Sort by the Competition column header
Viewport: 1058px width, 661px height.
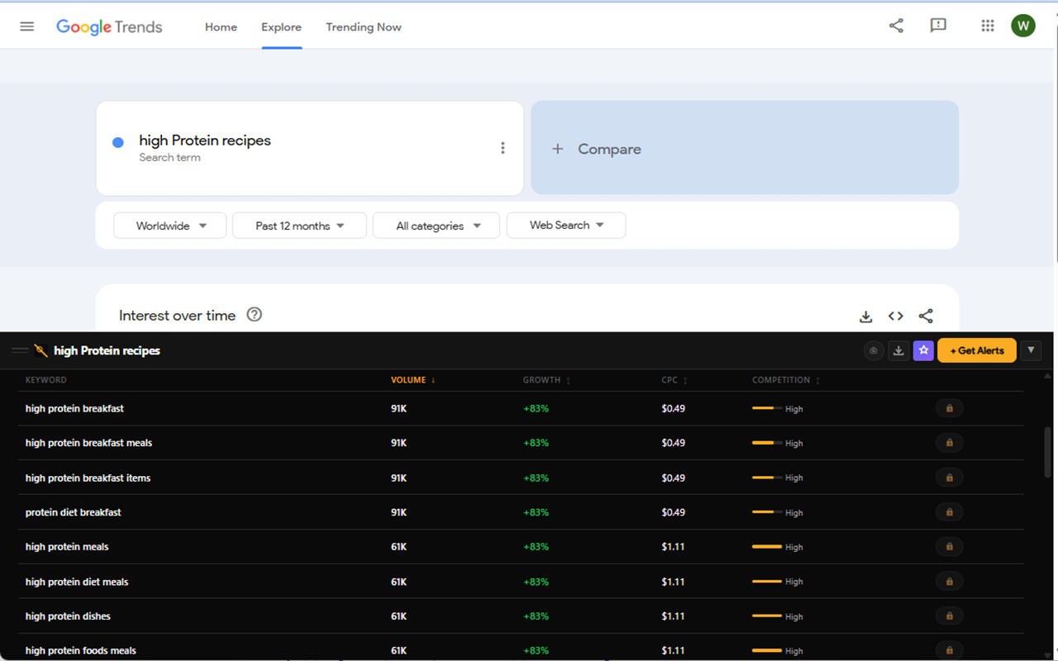pyautogui.click(x=786, y=380)
